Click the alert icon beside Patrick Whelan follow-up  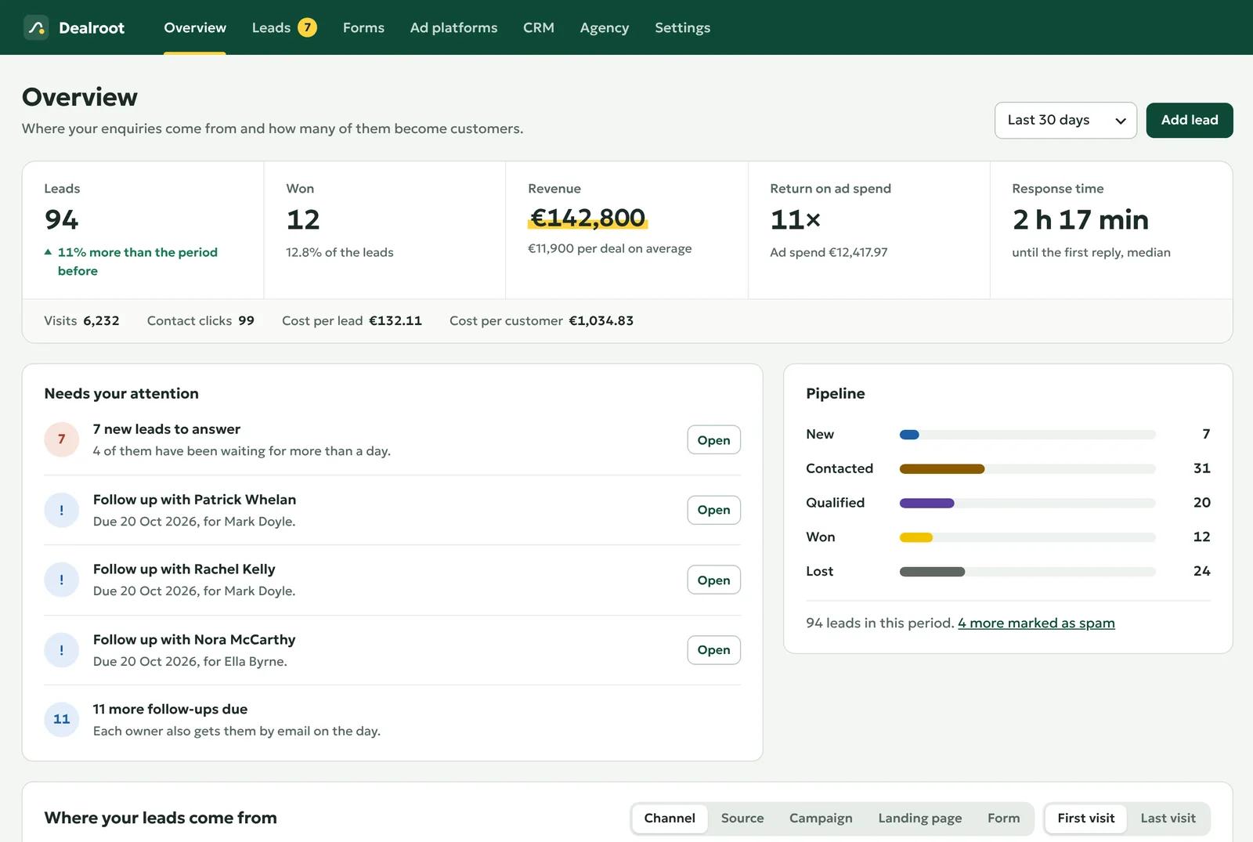tap(62, 510)
